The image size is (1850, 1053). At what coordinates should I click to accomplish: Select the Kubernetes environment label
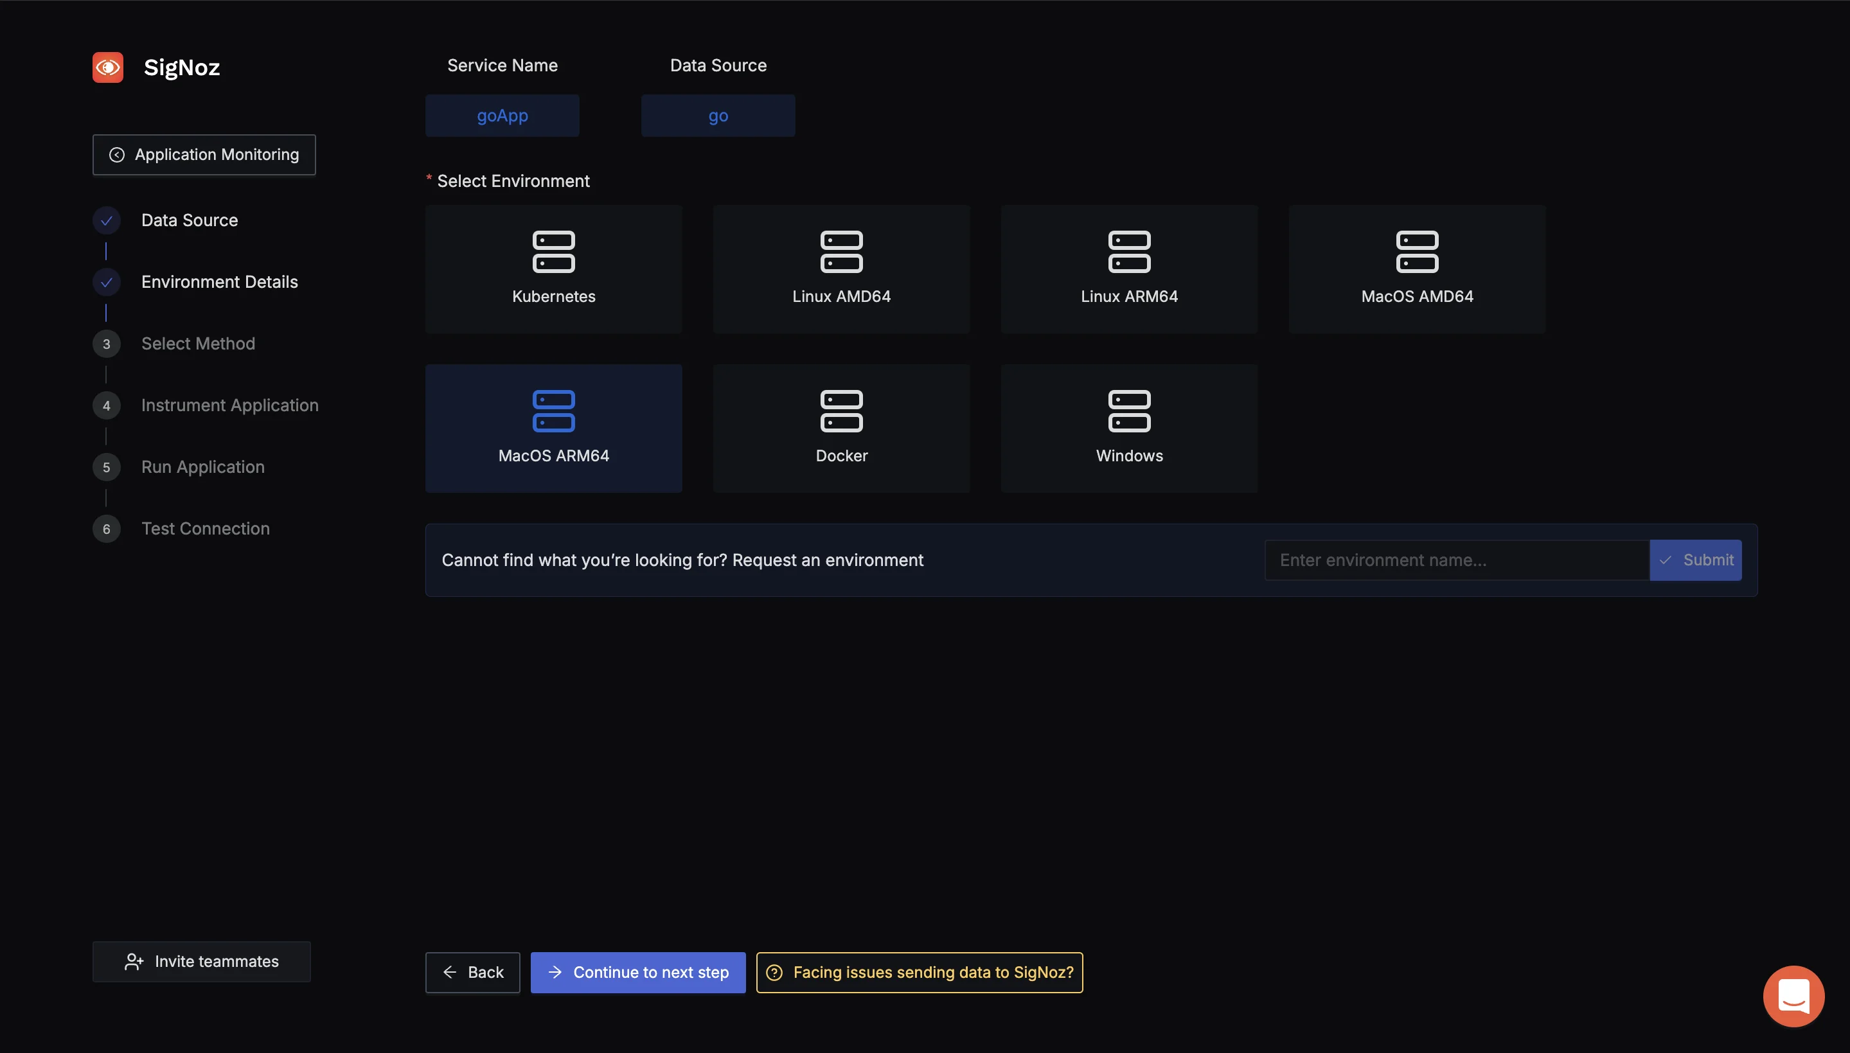(554, 297)
